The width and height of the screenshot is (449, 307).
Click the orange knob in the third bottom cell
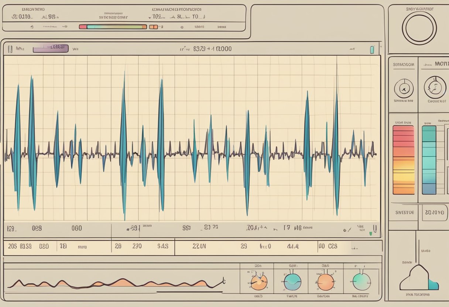(326, 282)
